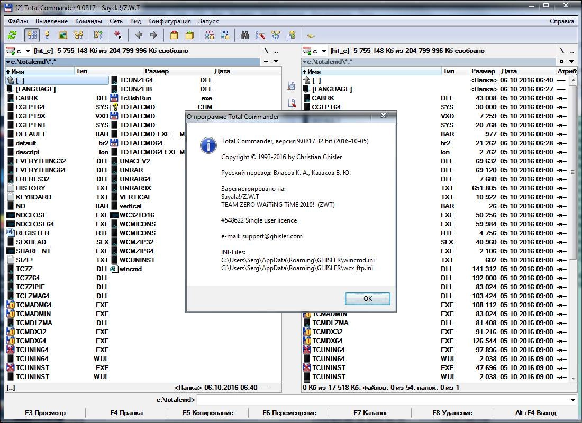The image size is (582, 423).
Task: Open right panel drive c dropdown
Action: tap(314, 51)
